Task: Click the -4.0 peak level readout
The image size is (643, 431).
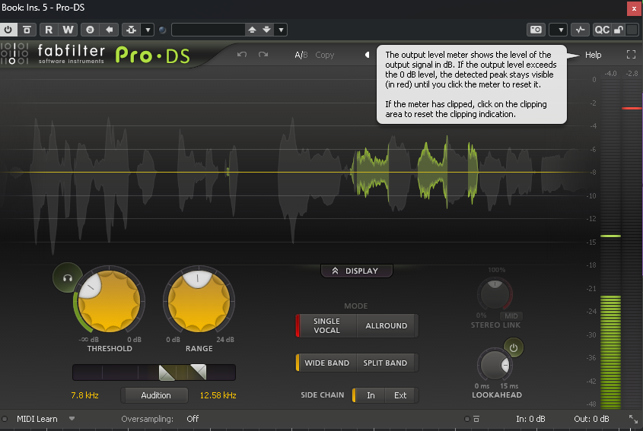Action: 610,73
